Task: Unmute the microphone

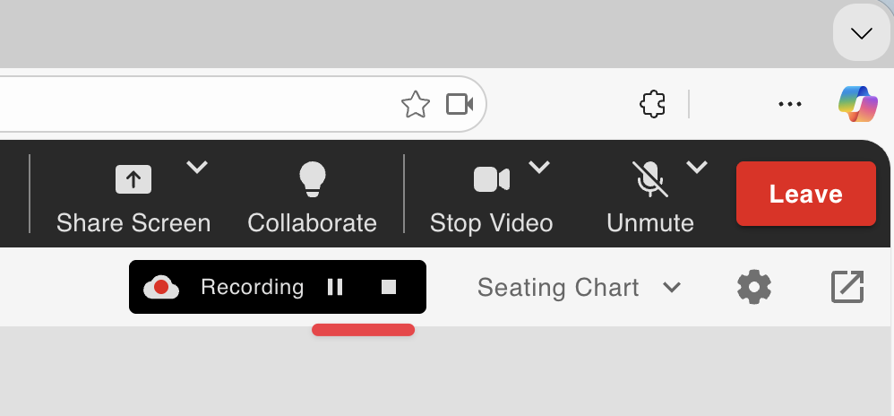Action: (650, 179)
